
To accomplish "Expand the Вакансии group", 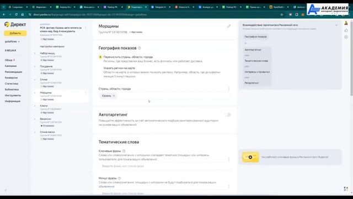I will point(35,119).
